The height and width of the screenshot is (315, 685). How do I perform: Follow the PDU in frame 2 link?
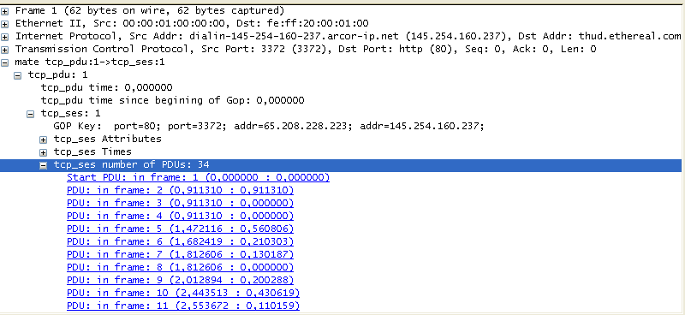pos(180,191)
